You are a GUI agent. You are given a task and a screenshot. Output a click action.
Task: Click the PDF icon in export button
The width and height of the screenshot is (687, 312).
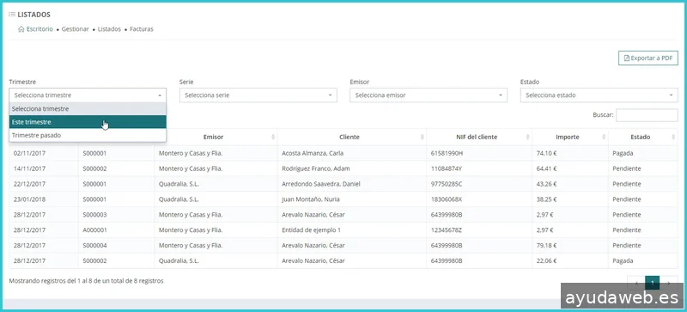tap(627, 58)
